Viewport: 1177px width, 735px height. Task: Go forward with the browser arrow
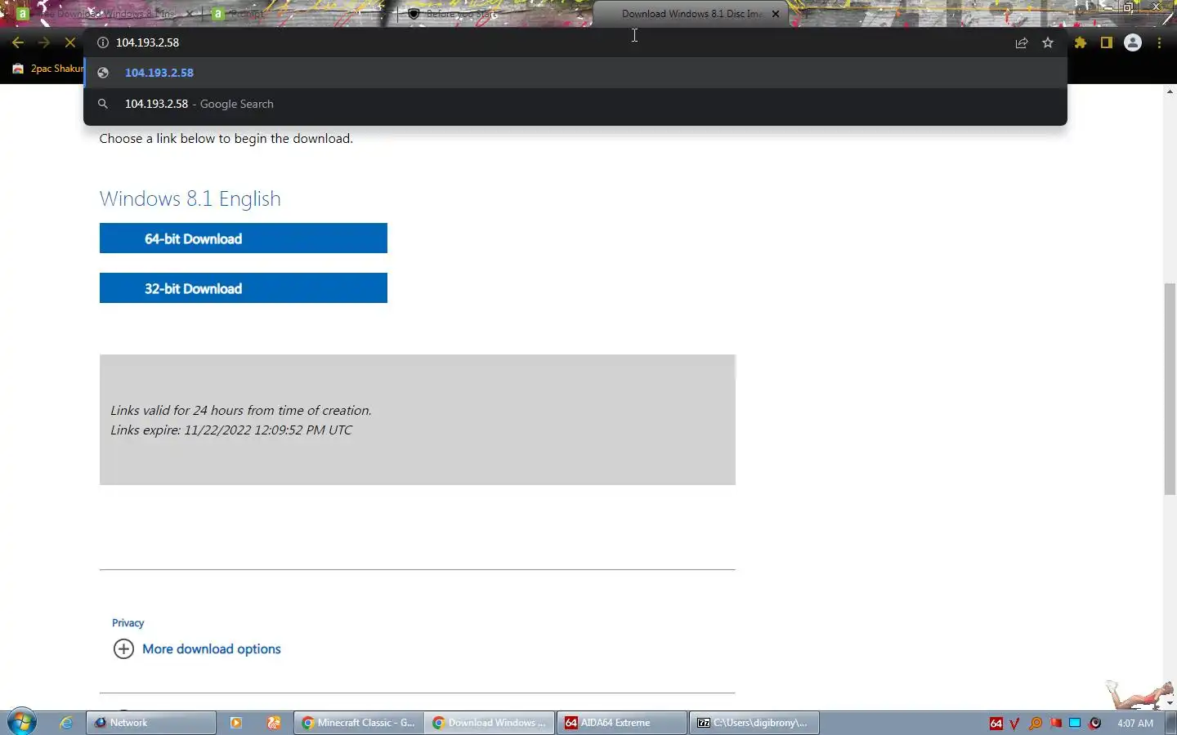coord(44,42)
